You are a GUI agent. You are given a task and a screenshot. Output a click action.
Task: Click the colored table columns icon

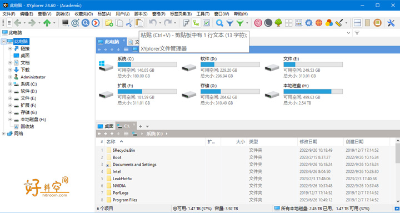[299, 23]
